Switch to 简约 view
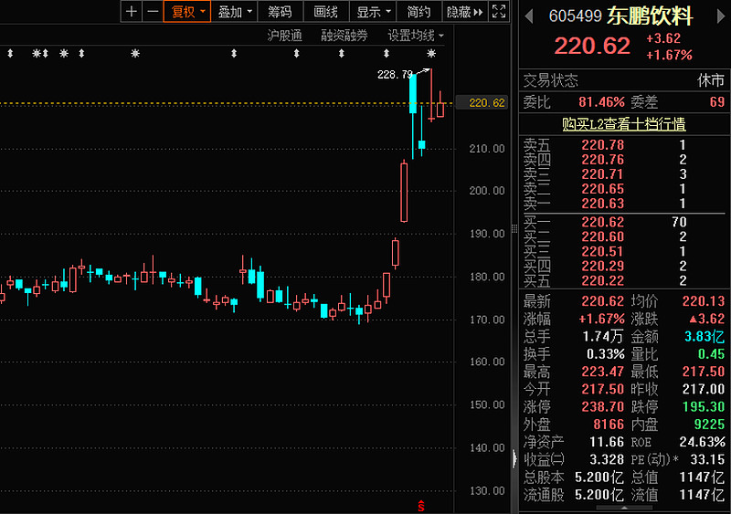The height and width of the screenshot is (514, 731). click(418, 12)
